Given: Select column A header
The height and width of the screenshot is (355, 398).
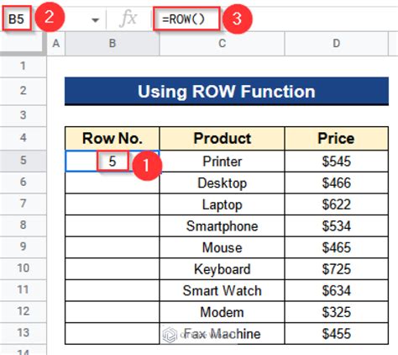Looking at the screenshot, I should pos(56,44).
